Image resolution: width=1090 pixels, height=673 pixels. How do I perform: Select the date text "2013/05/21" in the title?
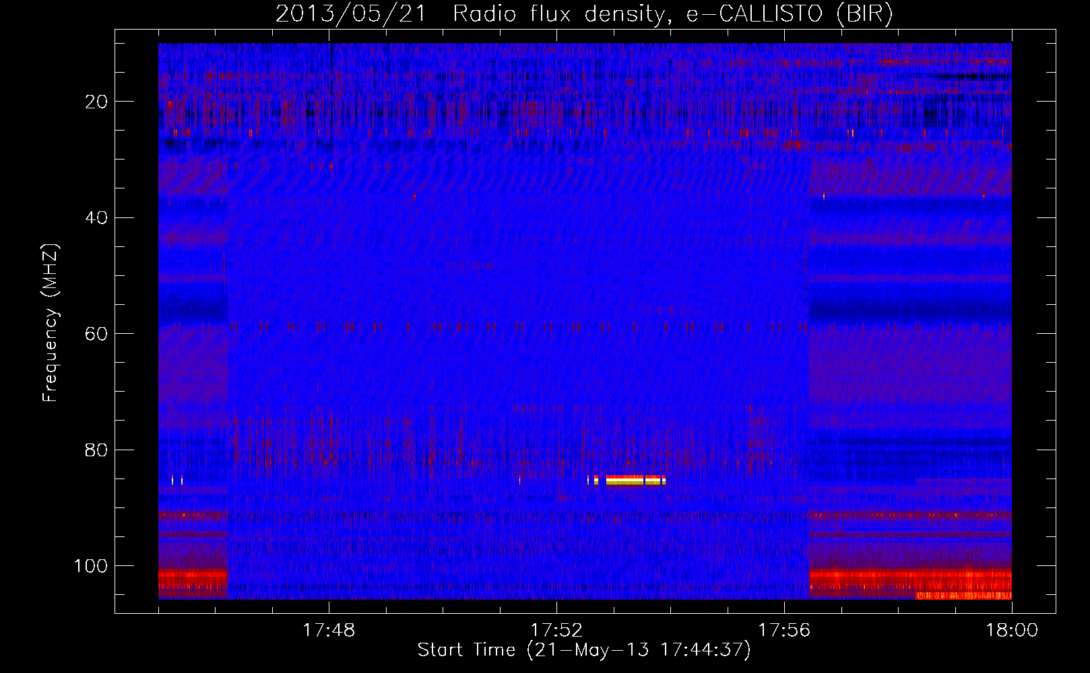[x=350, y=14]
